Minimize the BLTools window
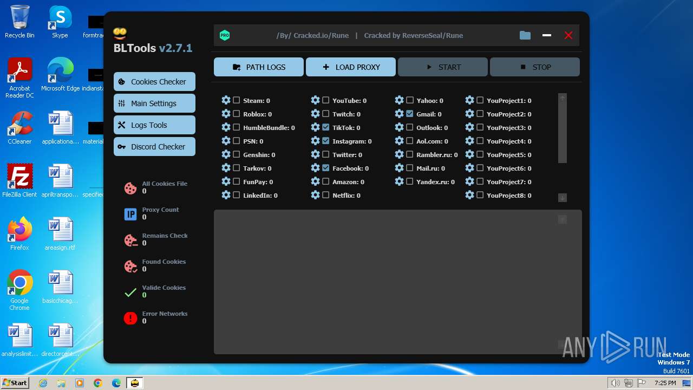 coord(547,35)
